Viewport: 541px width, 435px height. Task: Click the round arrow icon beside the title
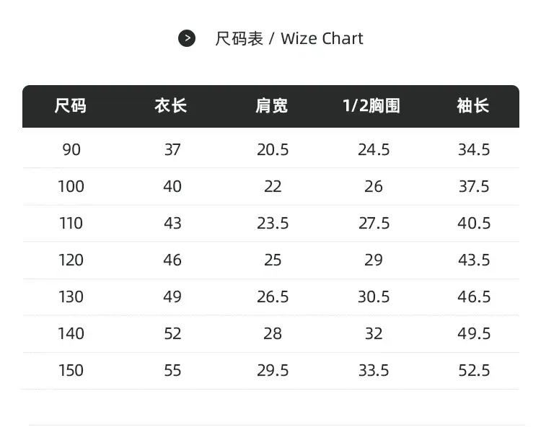(x=187, y=38)
